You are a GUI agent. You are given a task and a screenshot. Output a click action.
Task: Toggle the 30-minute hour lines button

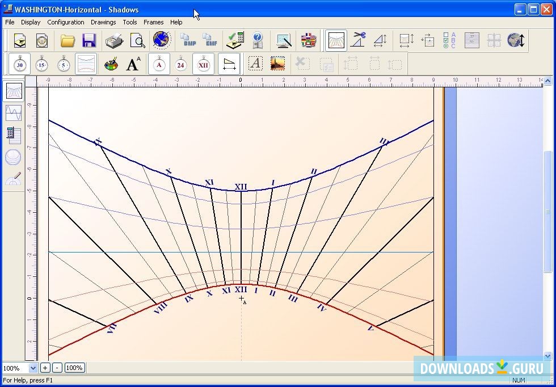[20, 65]
